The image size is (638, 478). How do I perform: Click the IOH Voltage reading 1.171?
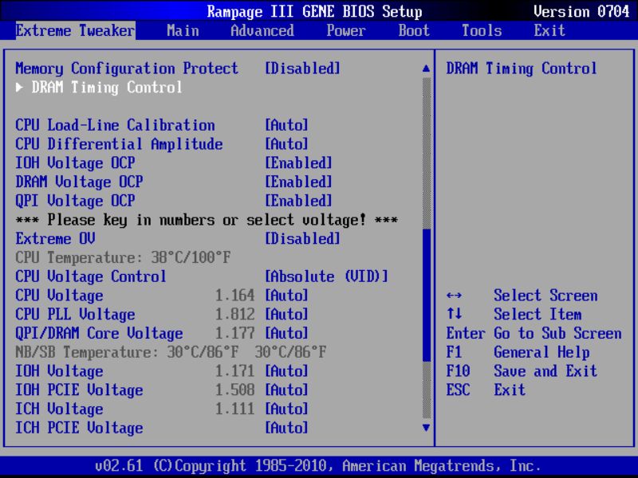click(x=234, y=371)
